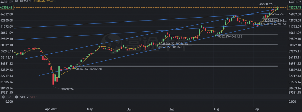The width and height of the screenshot is (302, 112).
Task: Click 40641.09 on the right price axis
Action: coord(294,33)
